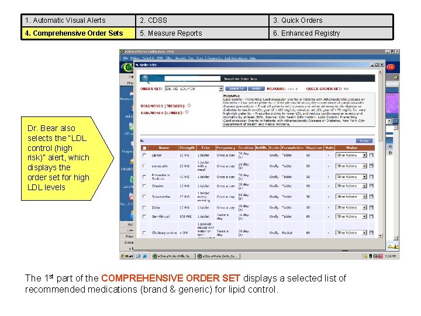Image resolution: width=421 pixels, height=316 pixels.
Task: Click the save icon in the Lovastatin row
Action: click(x=371, y=166)
